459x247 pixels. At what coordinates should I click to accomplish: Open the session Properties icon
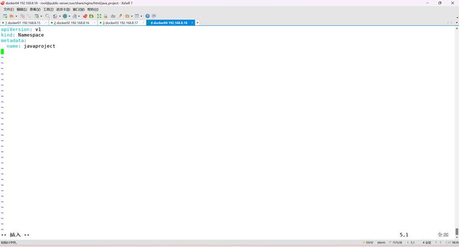[37, 16]
